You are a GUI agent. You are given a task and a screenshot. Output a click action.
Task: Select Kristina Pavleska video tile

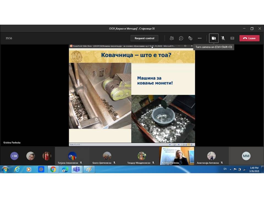pos(177,156)
